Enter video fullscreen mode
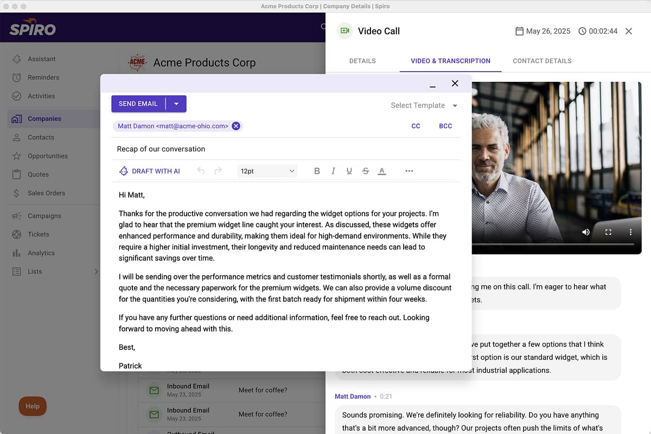The image size is (651, 434). (x=608, y=232)
